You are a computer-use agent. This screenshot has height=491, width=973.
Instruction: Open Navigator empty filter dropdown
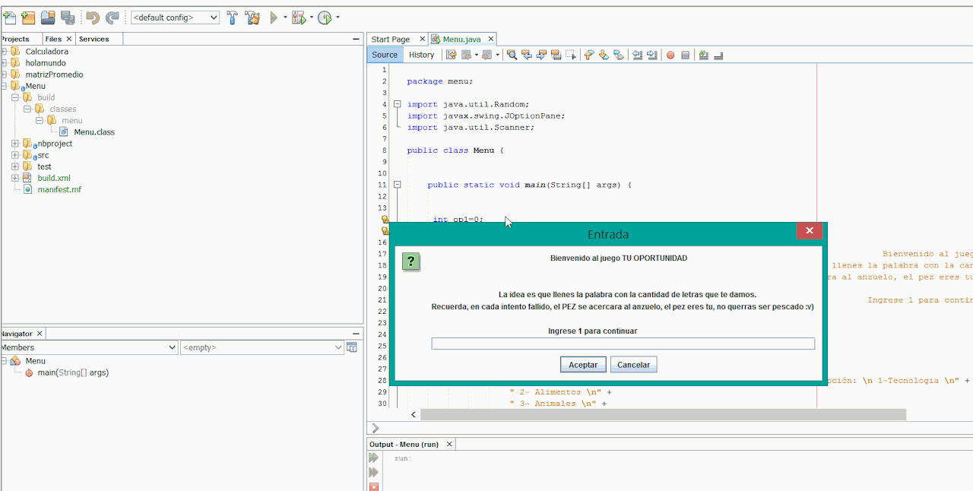coord(262,347)
